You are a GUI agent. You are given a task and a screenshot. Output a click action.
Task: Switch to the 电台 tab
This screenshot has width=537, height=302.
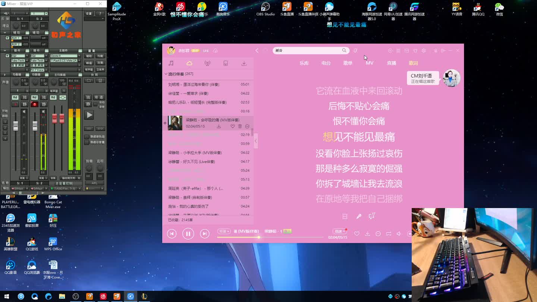(326, 63)
